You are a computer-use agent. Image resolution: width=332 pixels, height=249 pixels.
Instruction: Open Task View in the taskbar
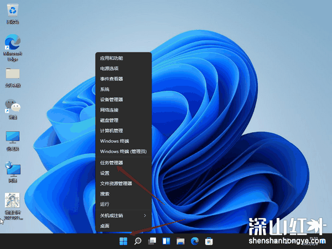tap(152, 241)
